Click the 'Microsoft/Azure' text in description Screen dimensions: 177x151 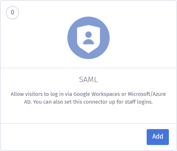147,94
